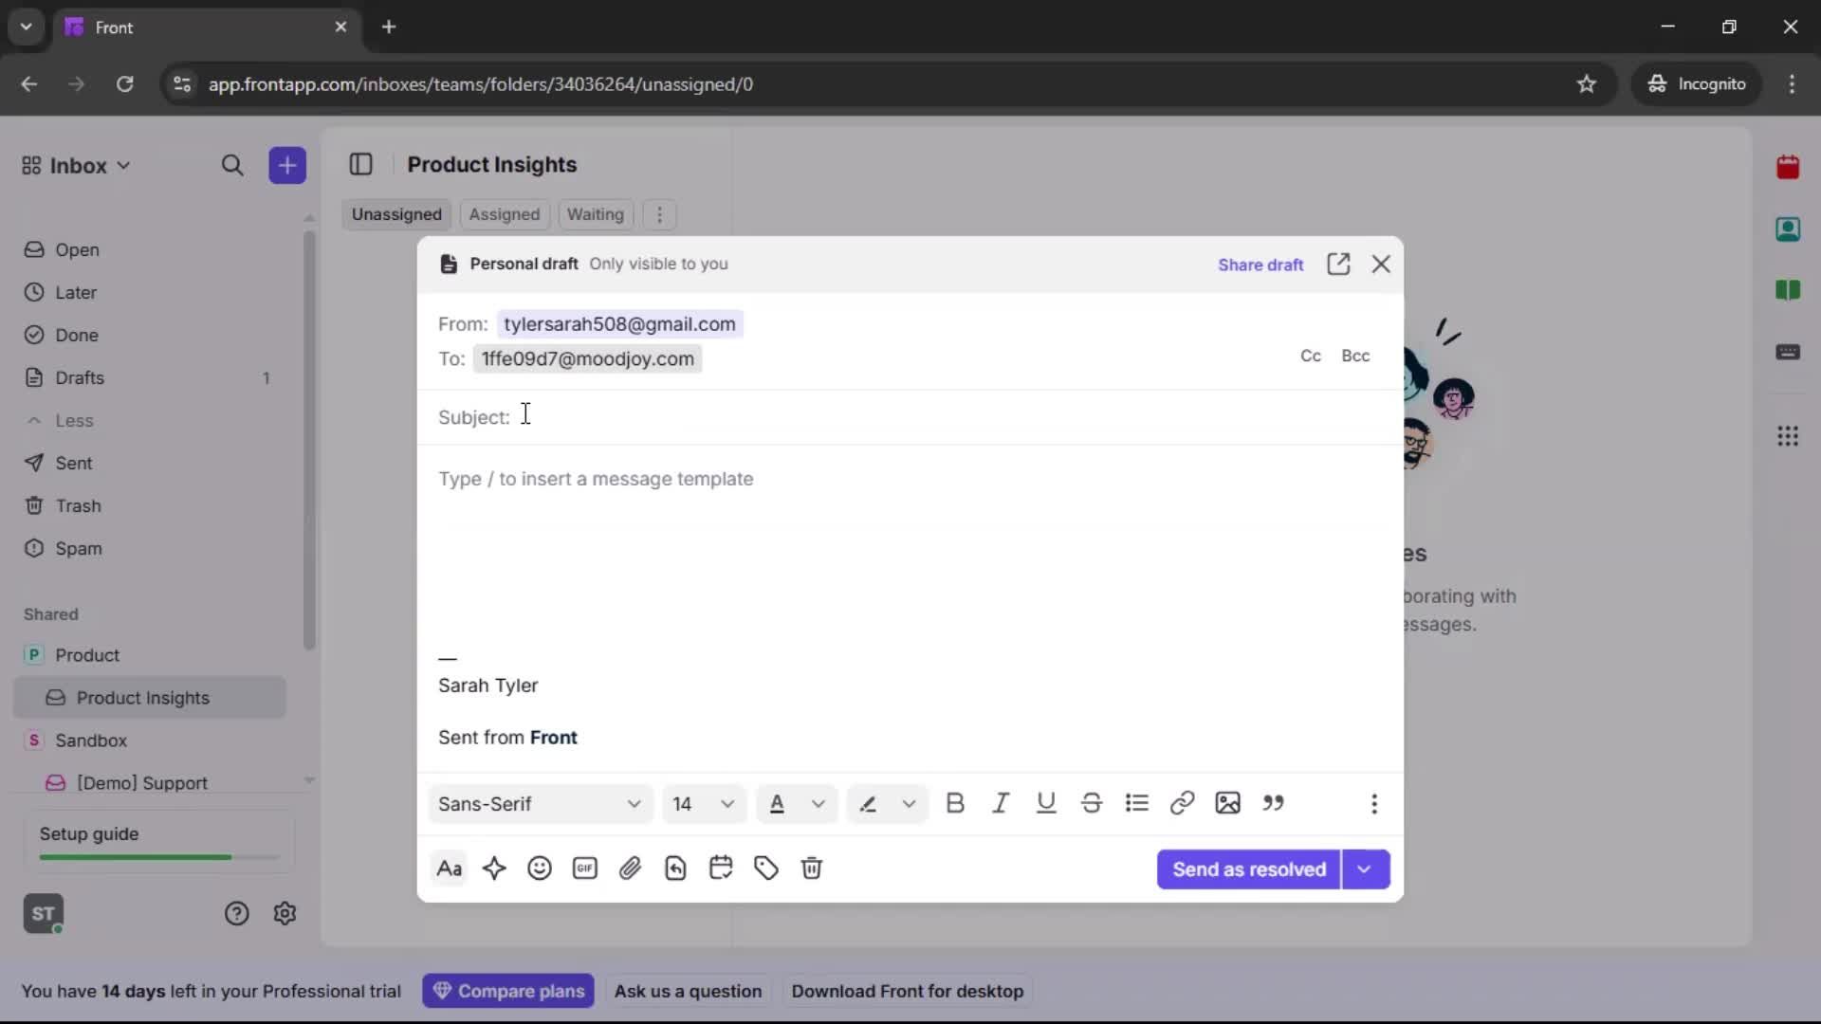Screen dimensions: 1821x1024
Task: Expand the send options chevron next to Send as resolved
Action: (1366, 869)
